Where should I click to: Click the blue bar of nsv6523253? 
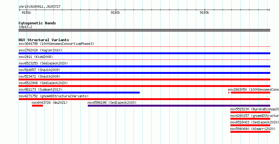coord(144,66)
